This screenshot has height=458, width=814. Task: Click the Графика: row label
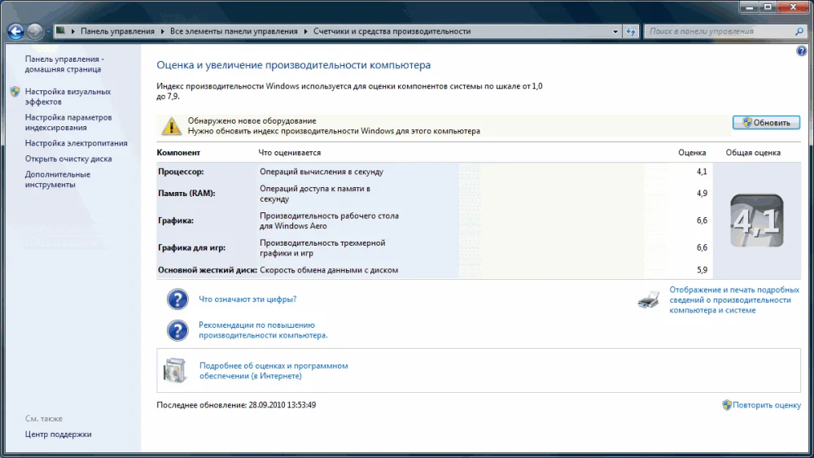coord(176,220)
